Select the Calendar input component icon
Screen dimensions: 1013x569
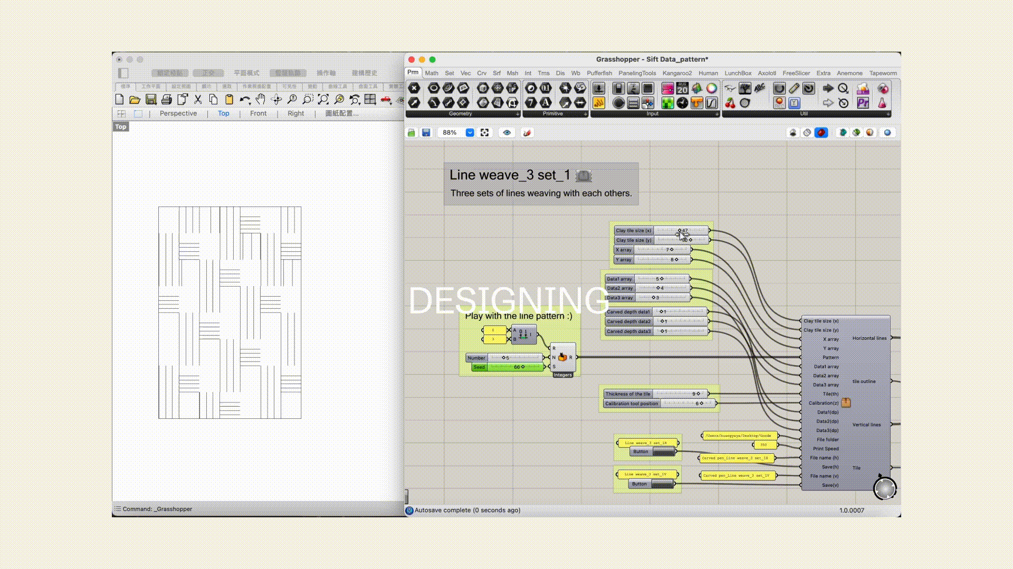click(x=682, y=89)
